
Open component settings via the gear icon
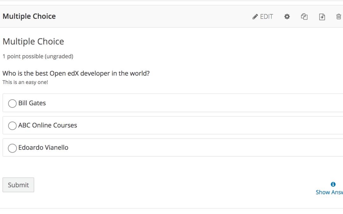pyautogui.click(x=287, y=17)
